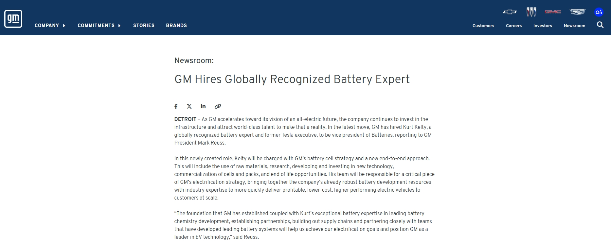Open the Chevrolet brand icon
The width and height of the screenshot is (611, 245).
point(510,12)
